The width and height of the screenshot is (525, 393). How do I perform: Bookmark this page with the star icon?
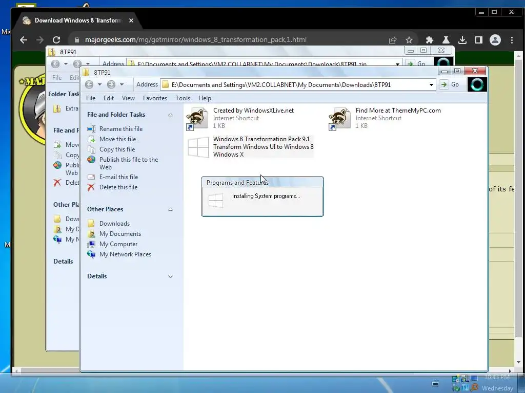point(409,40)
